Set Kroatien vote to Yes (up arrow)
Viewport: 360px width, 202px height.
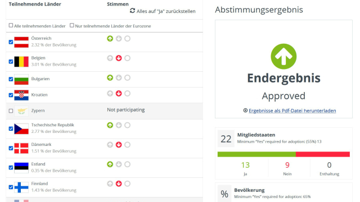[x=110, y=94]
